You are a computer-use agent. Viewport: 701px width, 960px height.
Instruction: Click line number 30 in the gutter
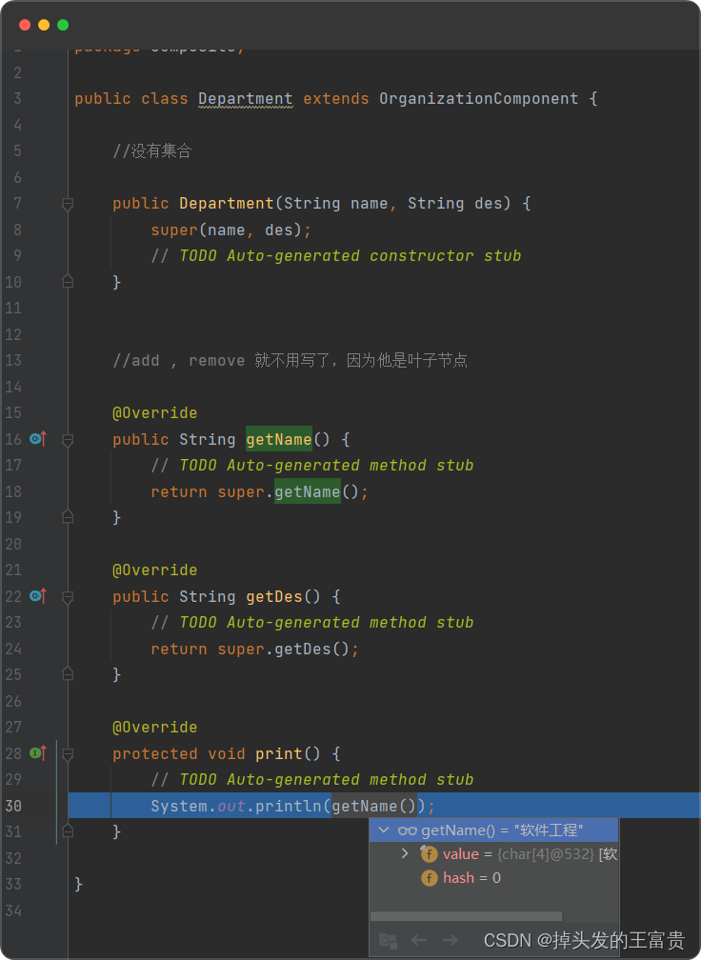13,806
